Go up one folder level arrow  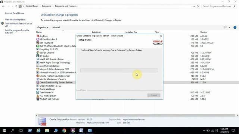tap(16, 6)
